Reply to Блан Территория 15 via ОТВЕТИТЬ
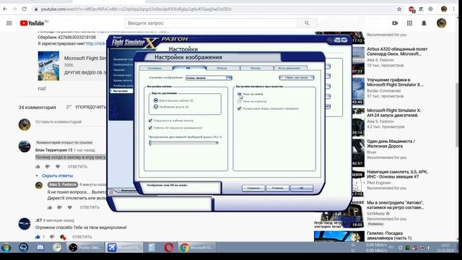Viewport: 462px width, 260px height. 77,167
